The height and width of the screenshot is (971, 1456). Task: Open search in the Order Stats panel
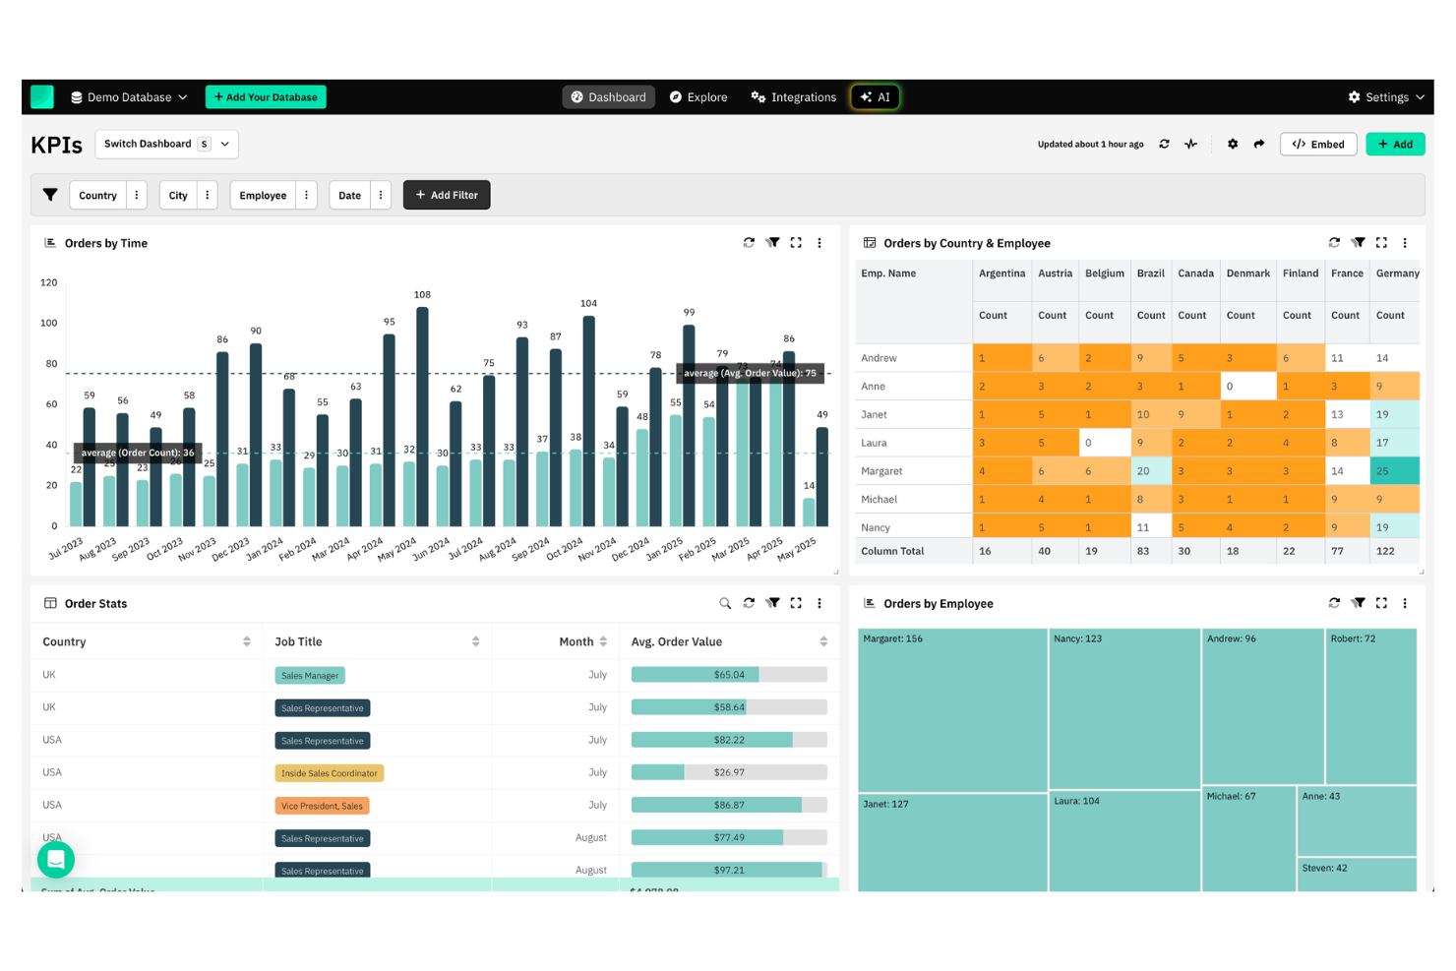(726, 602)
